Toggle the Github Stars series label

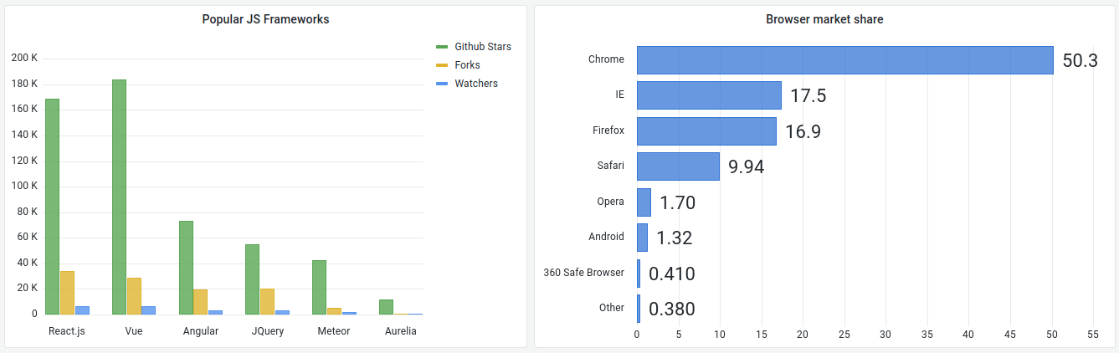tap(483, 47)
